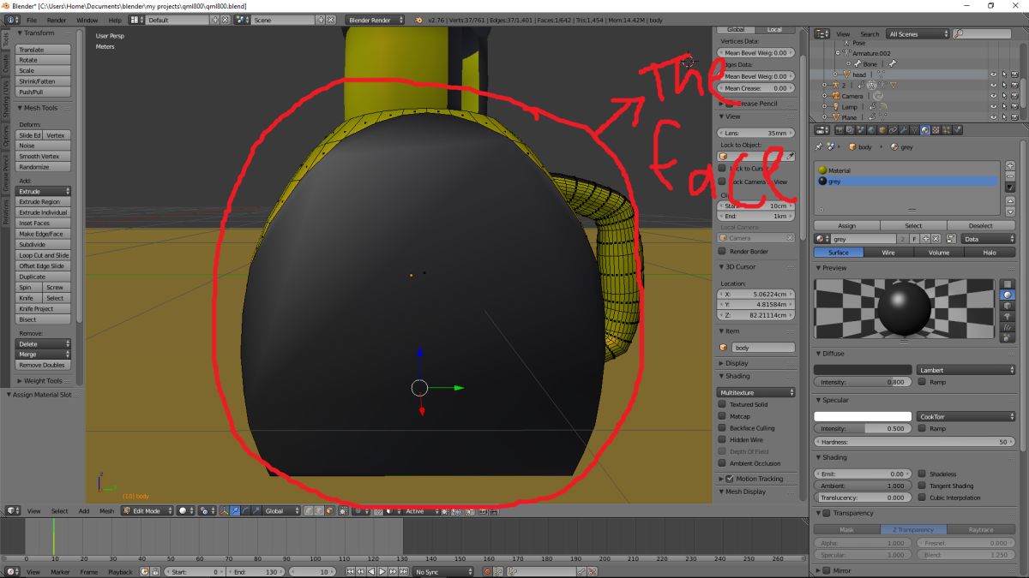Enable the Hidden Wire checkbox
1029x578 pixels.
tap(722, 439)
